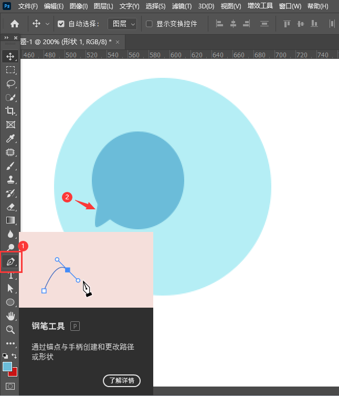Select the Lasso tool

(10, 84)
